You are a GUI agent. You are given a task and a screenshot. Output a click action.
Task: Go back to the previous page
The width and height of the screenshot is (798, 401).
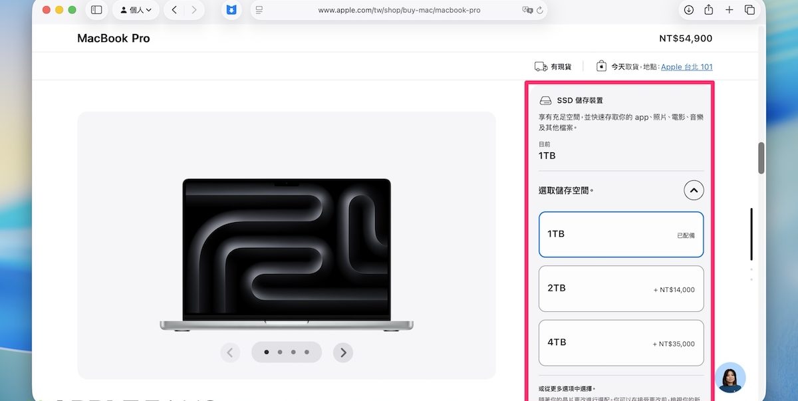pos(174,10)
